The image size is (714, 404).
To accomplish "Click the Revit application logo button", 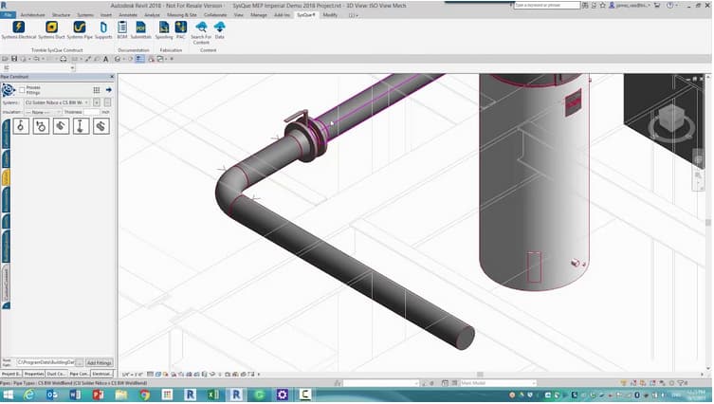I will 4,6.
